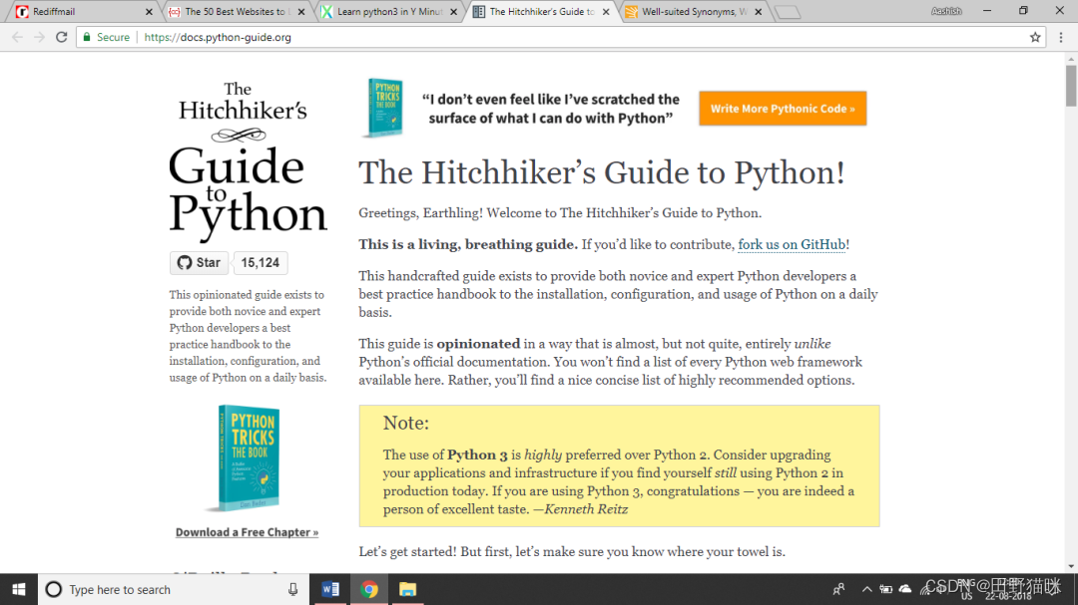Bookmark this page with star icon
The height and width of the screenshot is (605, 1078).
(1035, 37)
